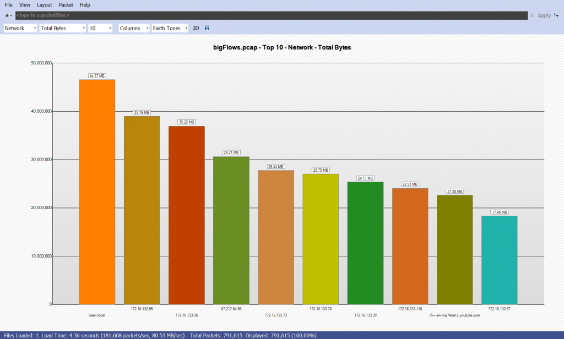Screen dimensions: 564x339
Task: Click the teal 172.16.133.87 bar
Action: (x=499, y=260)
